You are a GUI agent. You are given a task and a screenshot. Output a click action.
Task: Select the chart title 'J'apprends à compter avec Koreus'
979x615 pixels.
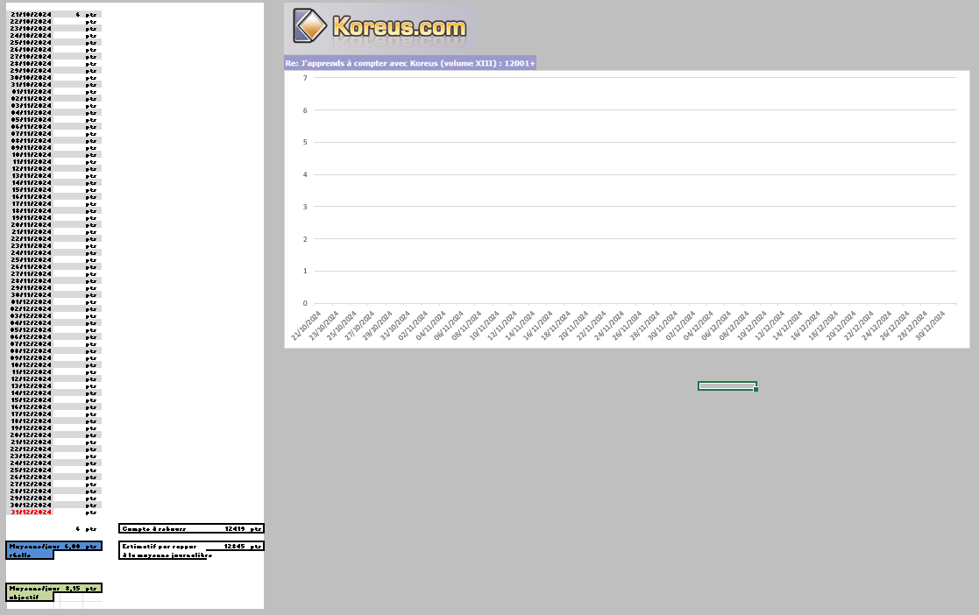[x=410, y=63]
